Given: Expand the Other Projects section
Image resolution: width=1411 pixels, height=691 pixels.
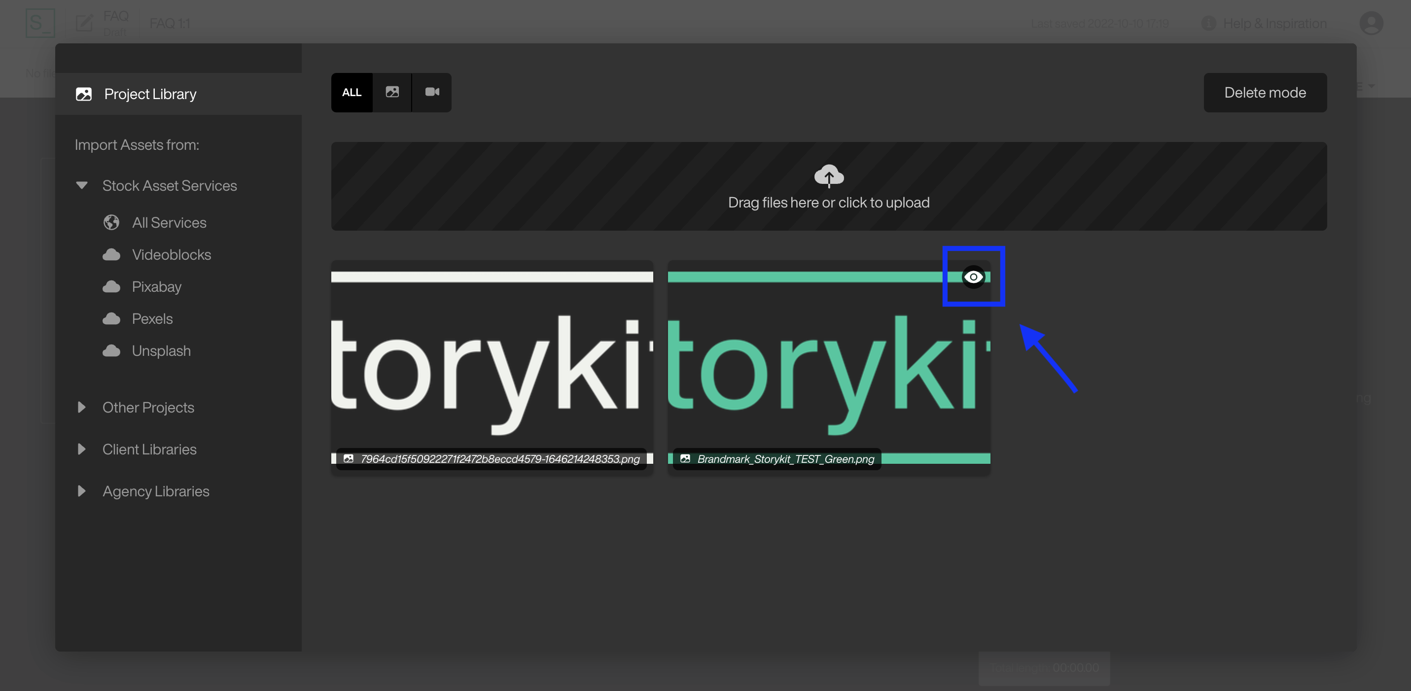Looking at the screenshot, I should (x=81, y=407).
